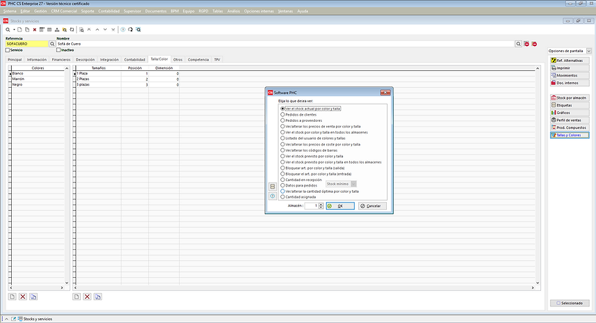Open Gráficos side button
596x323 pixels.
(570, 113)
